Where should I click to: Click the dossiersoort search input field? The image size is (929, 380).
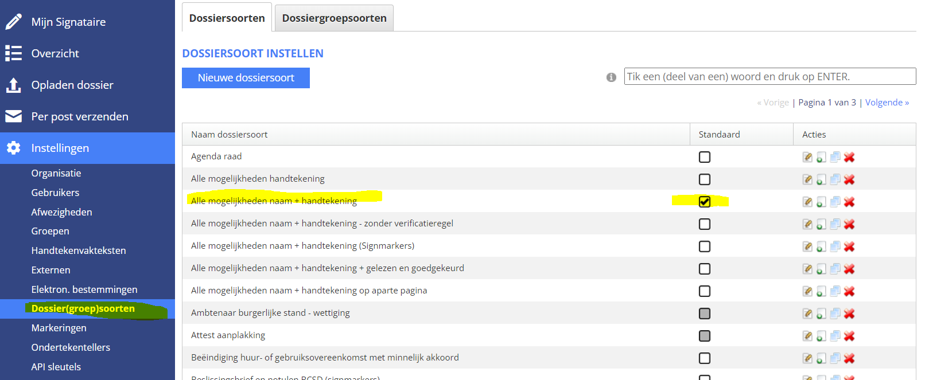point(769,77)
